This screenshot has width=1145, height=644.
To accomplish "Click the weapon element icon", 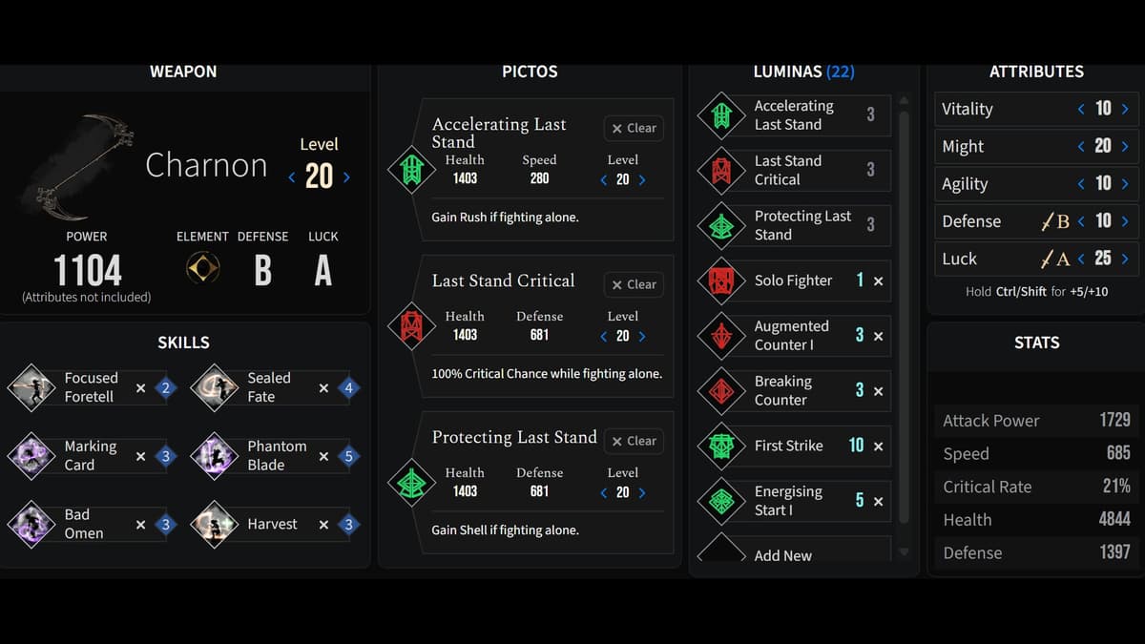I will pos(202,268).
